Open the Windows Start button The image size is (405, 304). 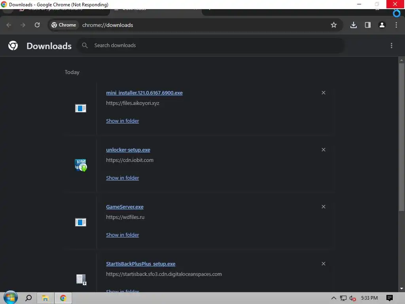[x=10, y=298]
